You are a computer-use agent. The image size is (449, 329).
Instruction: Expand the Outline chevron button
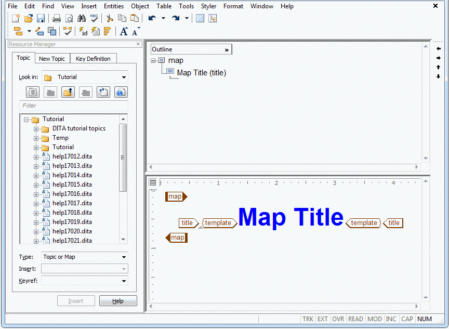(x=227, y=50)
